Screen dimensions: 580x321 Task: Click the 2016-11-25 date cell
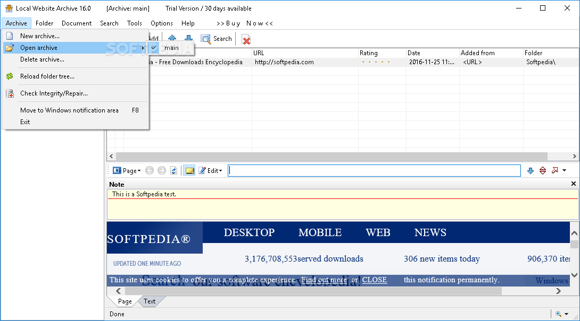[432, 62]
